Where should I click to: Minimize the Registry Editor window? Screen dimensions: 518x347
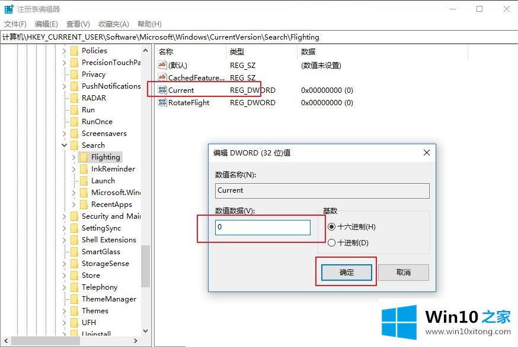[453, 9]
